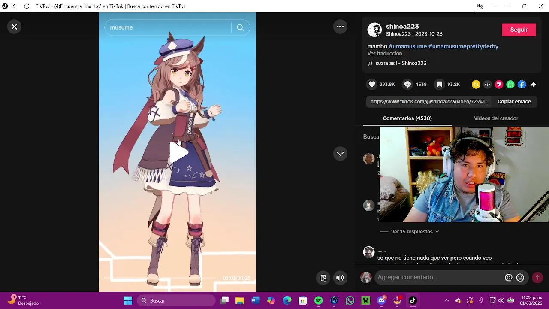Send to friends via the pink arrow icon

click(x=499, y=85)
